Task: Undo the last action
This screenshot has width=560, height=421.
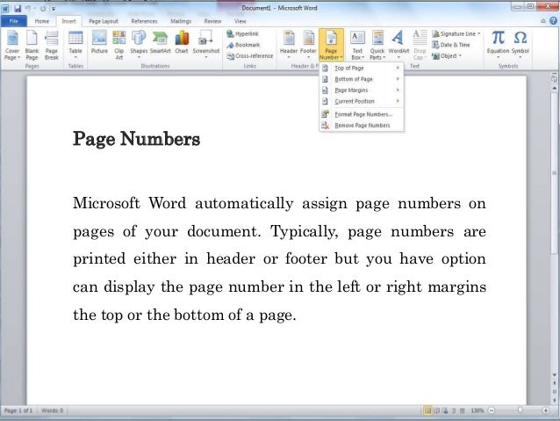Action: coord(28,8)
